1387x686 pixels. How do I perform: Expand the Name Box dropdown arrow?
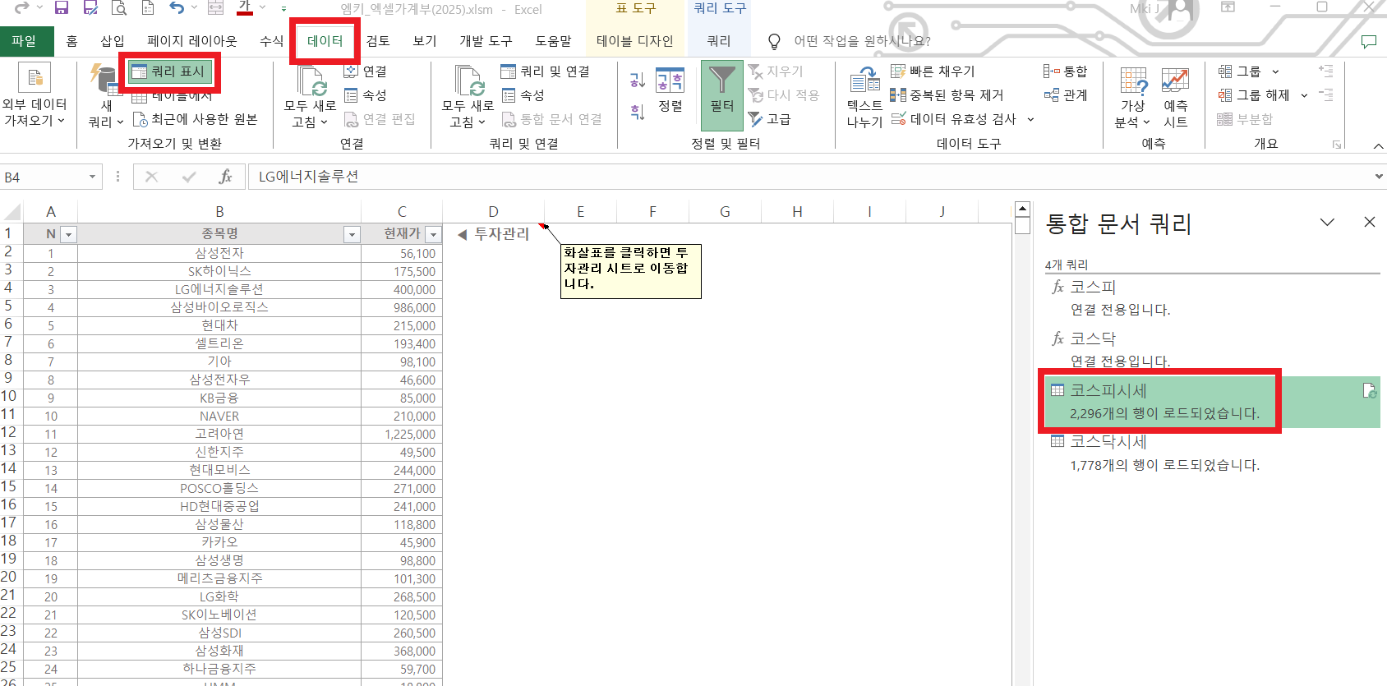coord(92,177)
